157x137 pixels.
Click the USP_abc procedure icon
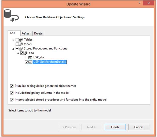click(x=30, y=57)
